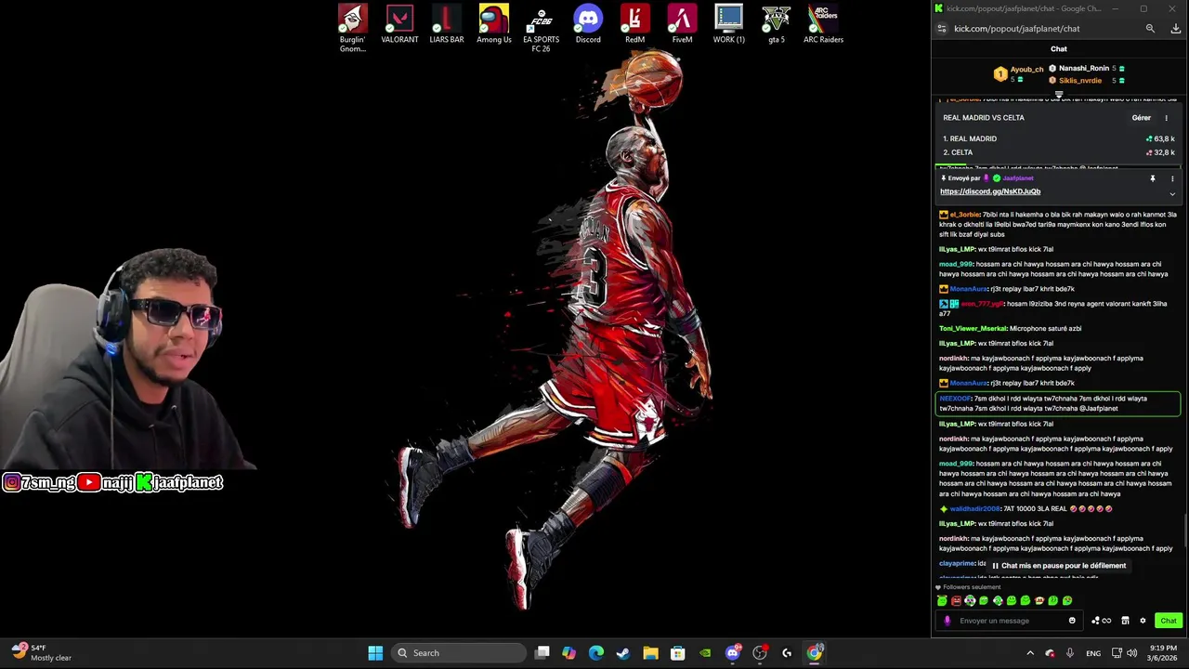
Task: Launch gta 5 desktop icon
Action: (777, 24)
